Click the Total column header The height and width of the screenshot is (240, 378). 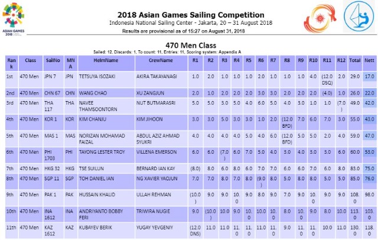point(355,61)
